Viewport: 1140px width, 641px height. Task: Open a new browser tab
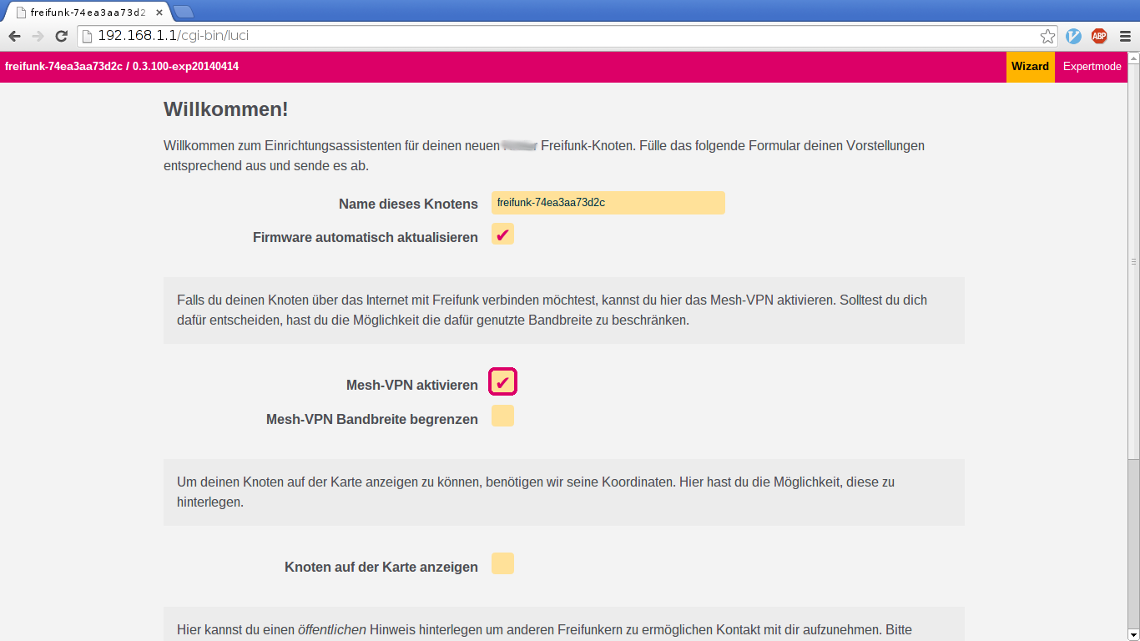pyautogui.click(x=183, y=12)
